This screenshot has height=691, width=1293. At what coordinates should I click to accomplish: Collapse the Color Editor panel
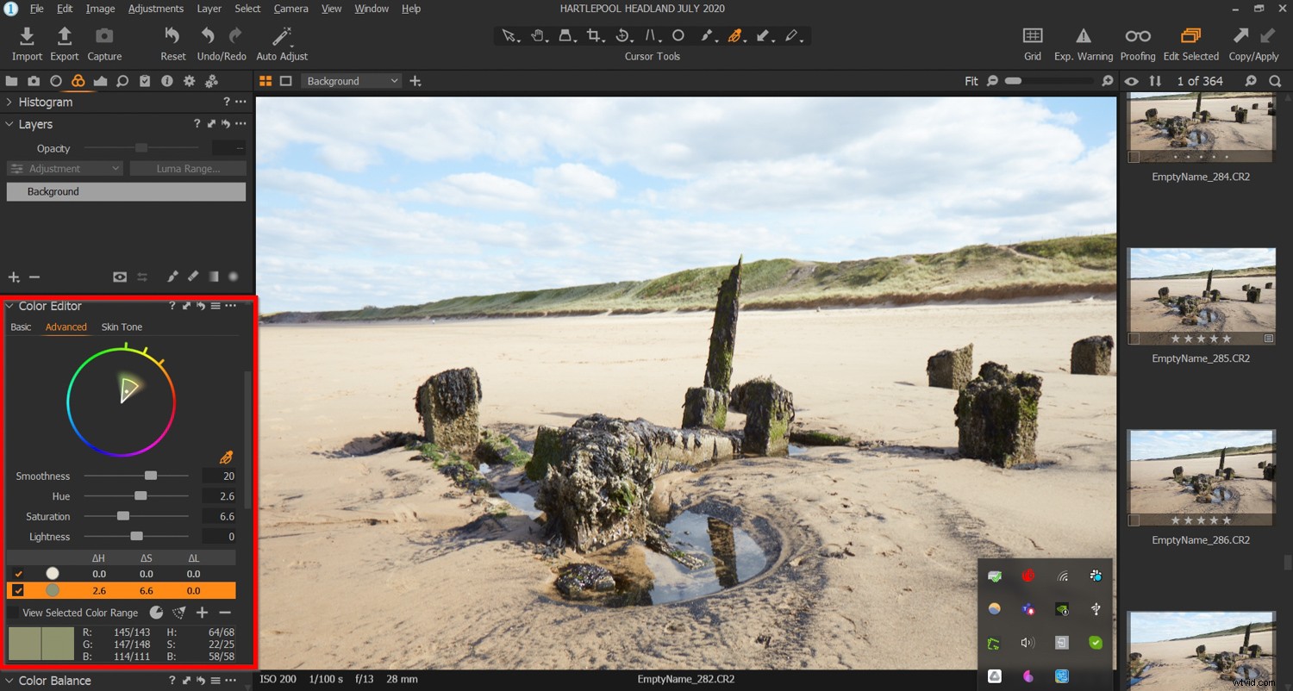(x=9, y=306)
